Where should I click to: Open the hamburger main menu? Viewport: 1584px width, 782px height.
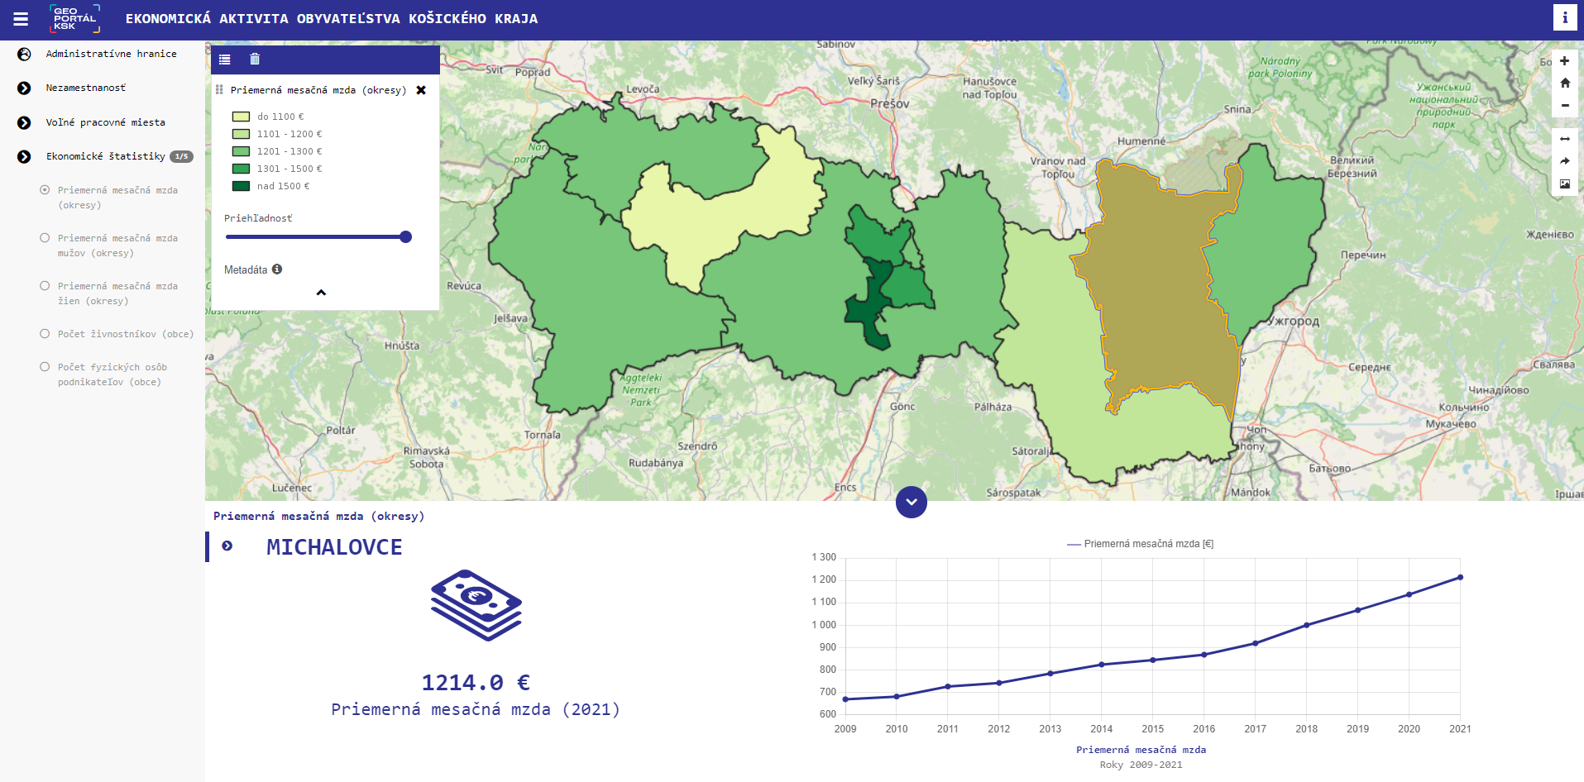point(21,19)
